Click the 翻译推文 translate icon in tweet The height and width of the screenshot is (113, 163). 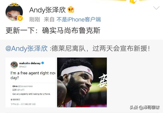tap(11, 100)
